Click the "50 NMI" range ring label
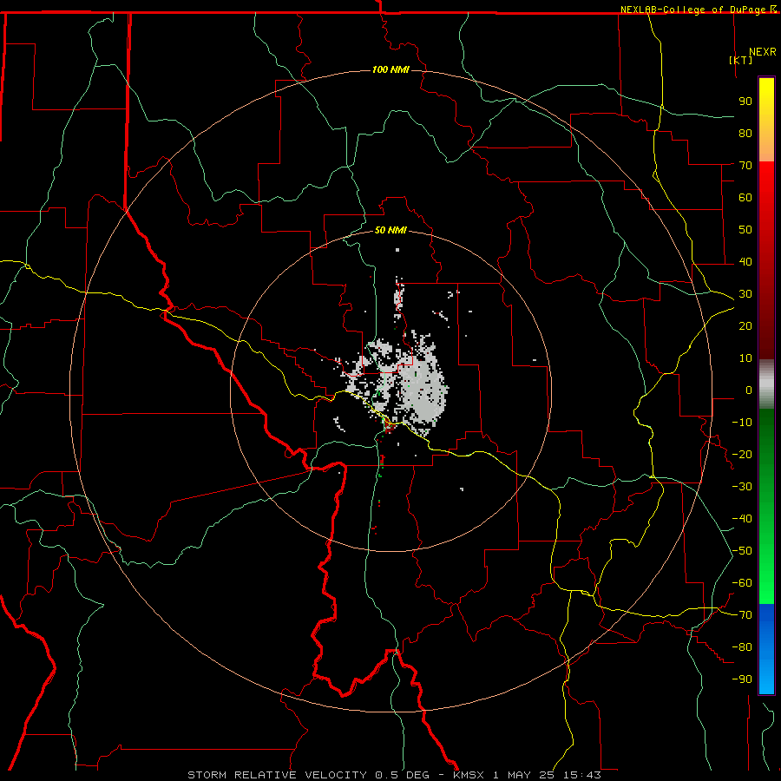This screenshot has height=781, width=781. tap(390, 230)
